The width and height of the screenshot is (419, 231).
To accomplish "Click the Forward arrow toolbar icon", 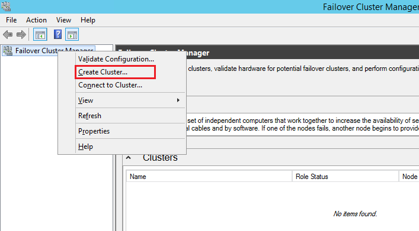I will [x=21, y=34].
